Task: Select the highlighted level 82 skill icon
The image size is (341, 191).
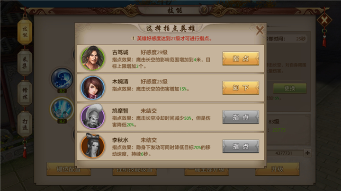Action: pos(62,109)
